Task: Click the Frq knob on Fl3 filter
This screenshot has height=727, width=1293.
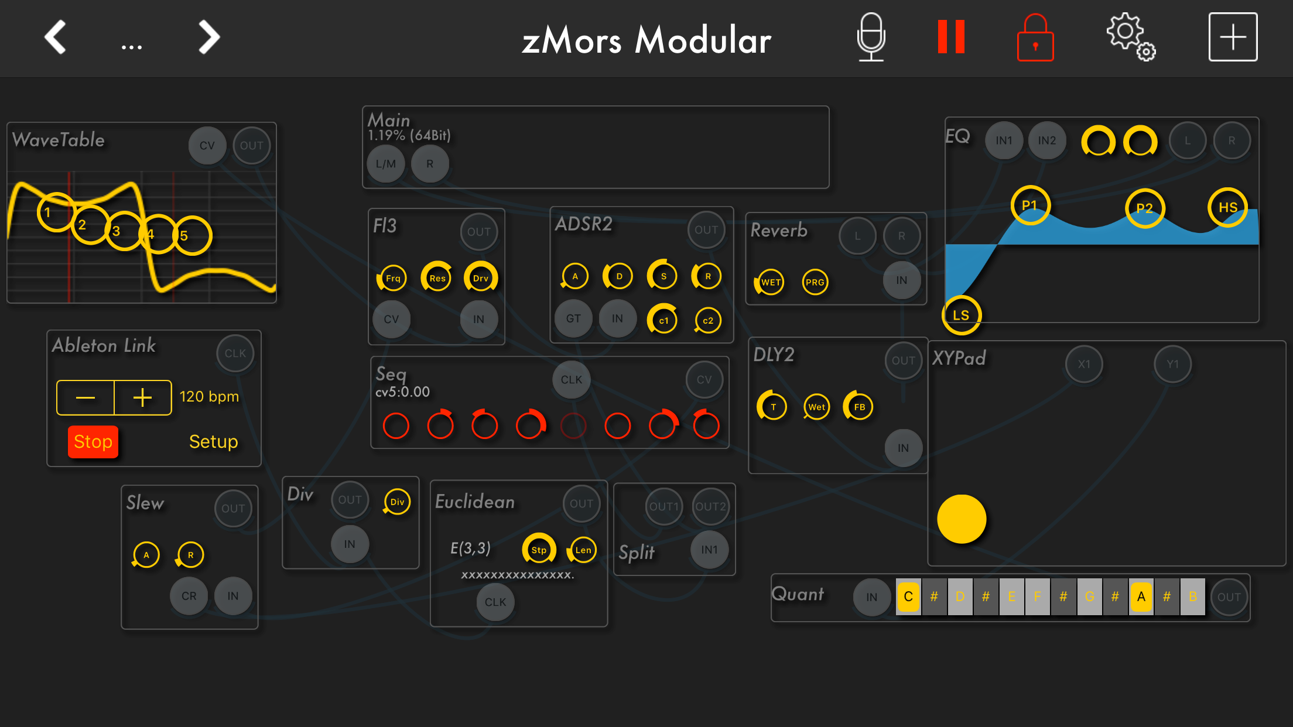Action: point(393,278)
